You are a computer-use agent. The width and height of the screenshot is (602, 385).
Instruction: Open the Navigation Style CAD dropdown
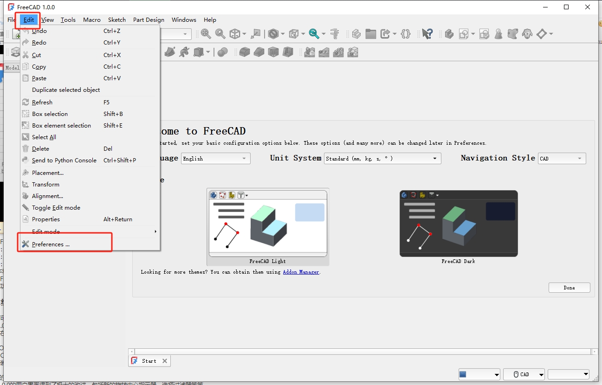562,158
